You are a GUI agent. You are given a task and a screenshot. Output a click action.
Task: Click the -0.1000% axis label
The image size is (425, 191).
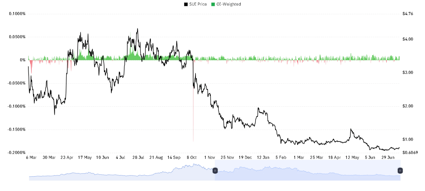pyautogui.click(x=16, y=106)
